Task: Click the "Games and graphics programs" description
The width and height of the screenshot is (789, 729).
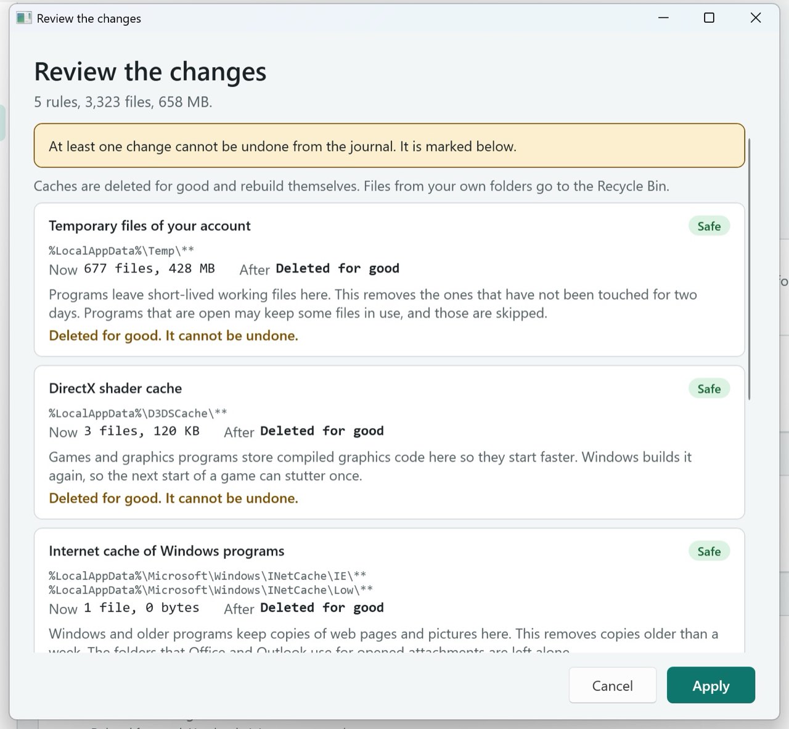Action: point(370,466)
